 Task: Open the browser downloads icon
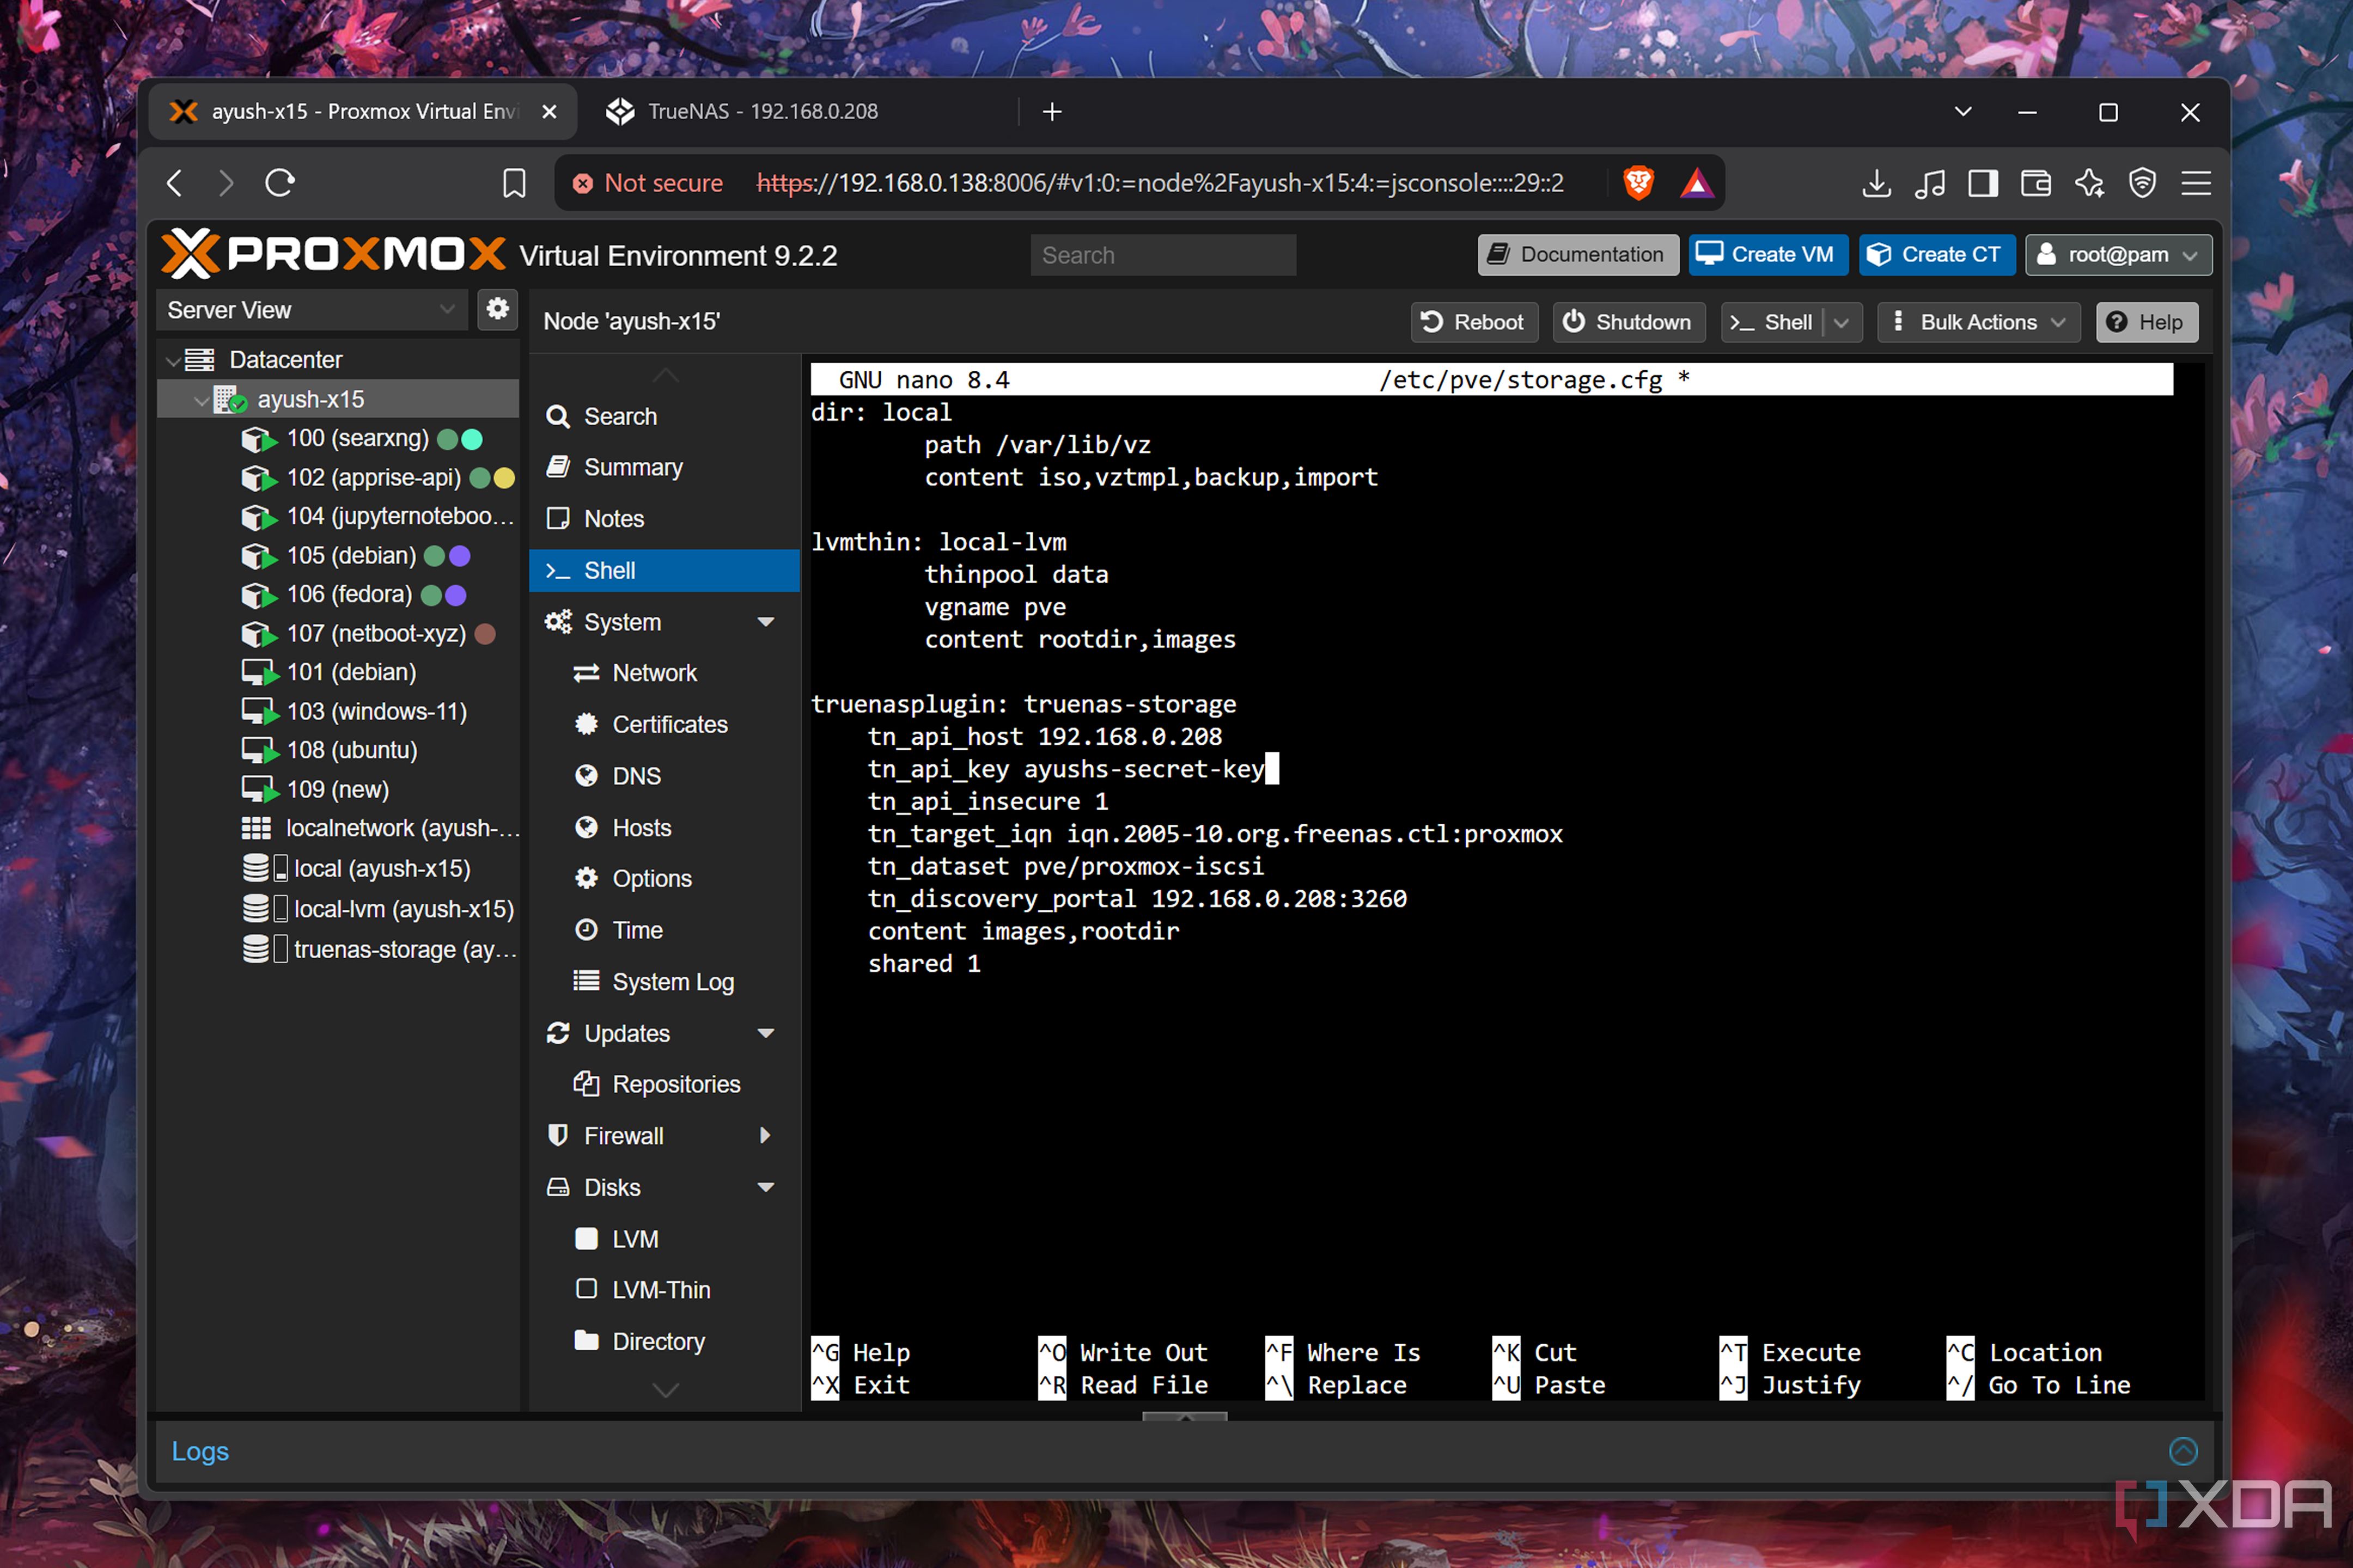[1876, 183]
